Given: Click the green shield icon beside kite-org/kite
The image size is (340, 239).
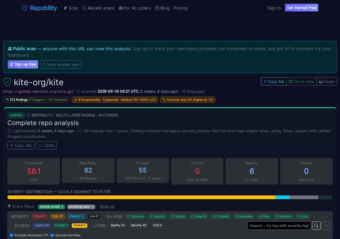Looking at the screenshot, I should [x=7, y=82].
